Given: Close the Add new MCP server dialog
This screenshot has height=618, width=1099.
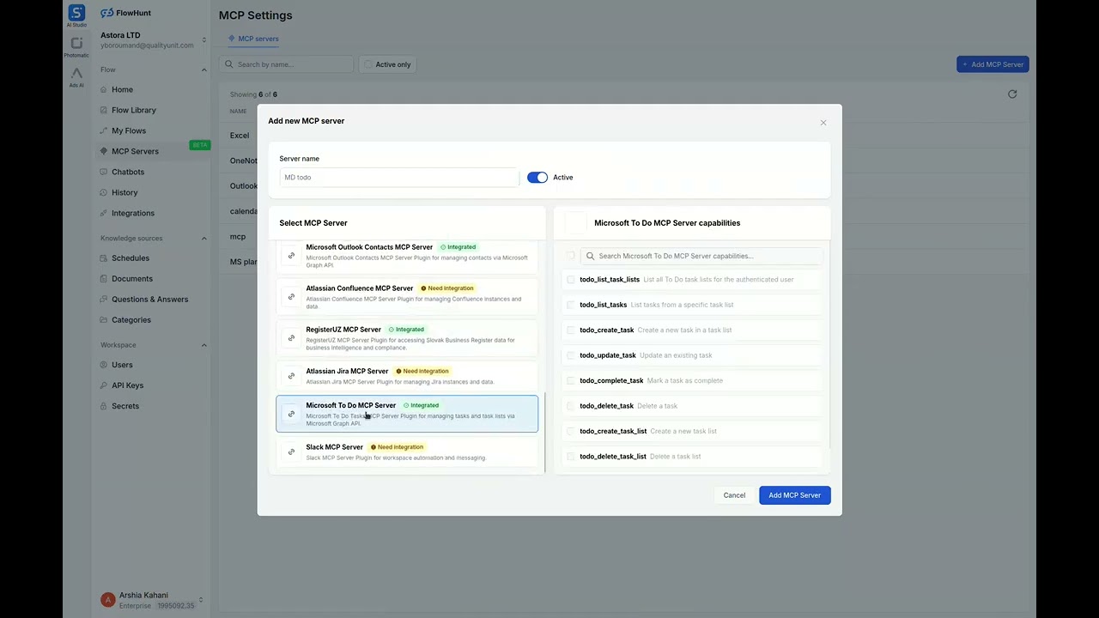Looking at the screenshot, I should click(x=823, y=123).
